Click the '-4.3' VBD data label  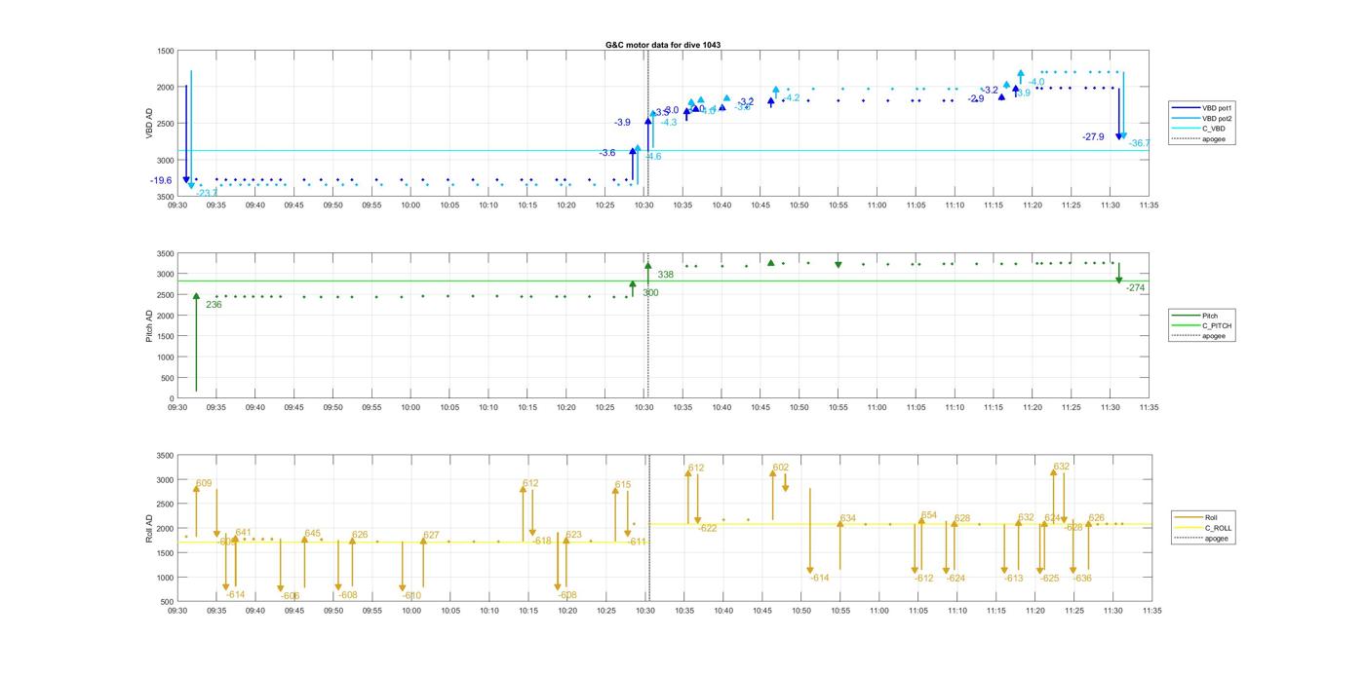[668, 122]
